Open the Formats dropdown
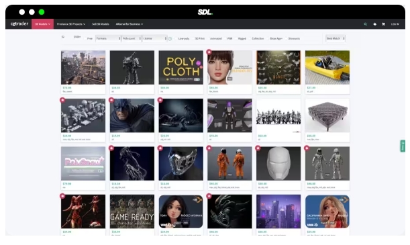Screen dimensions: 410x245 (108, 38)
